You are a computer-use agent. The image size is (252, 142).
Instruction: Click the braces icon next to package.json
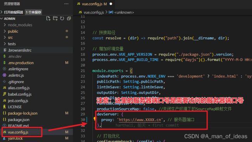click(x=5, y=119)
